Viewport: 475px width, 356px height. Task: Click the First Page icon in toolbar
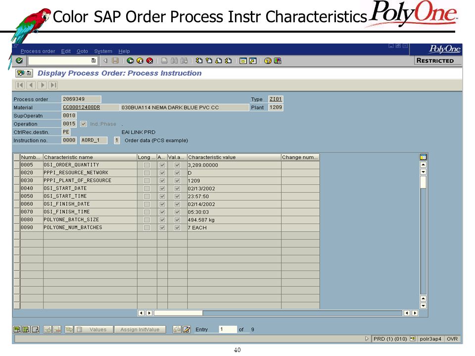[x=199, y=61]
